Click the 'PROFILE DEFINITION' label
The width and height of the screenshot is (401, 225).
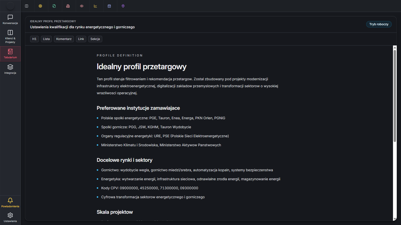pyautogui.click(x=120, y=55)
